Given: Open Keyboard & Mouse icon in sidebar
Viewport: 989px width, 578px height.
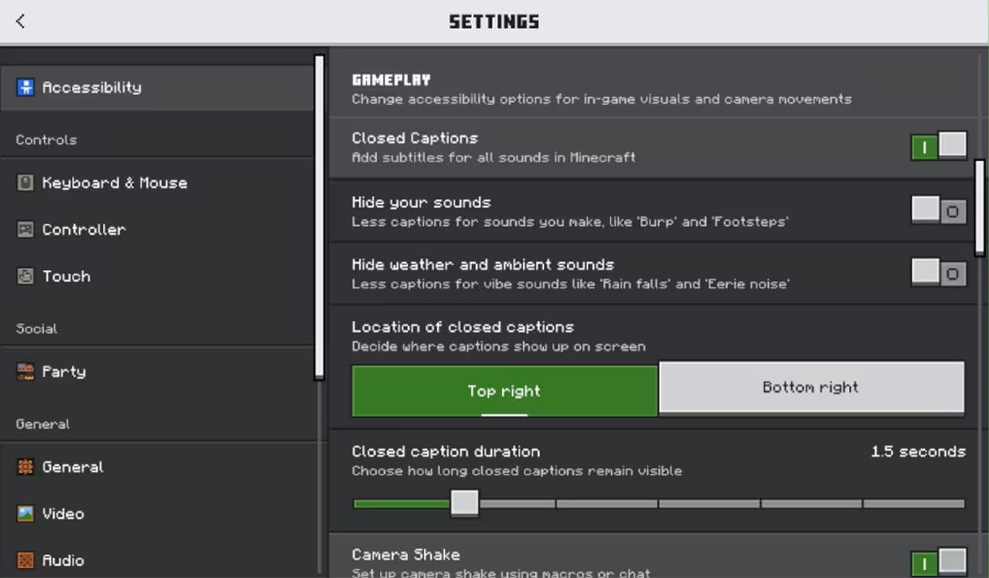Looking at the screenshot, I should (25, 183).
